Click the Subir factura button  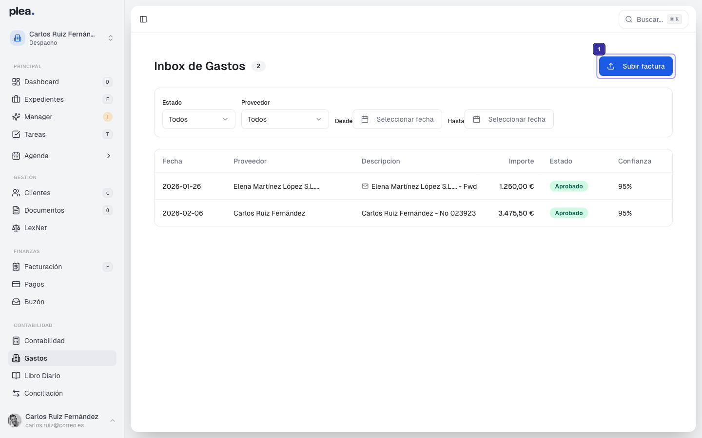click(636, 66)
